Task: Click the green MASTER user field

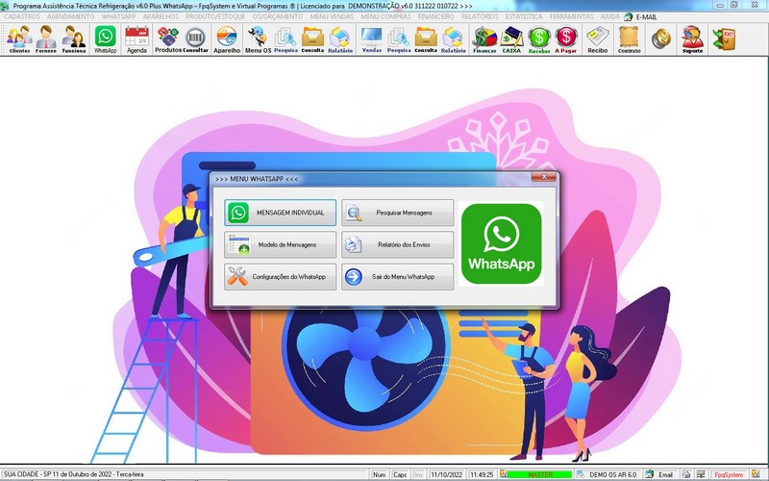Action: (x=539, y=474)
